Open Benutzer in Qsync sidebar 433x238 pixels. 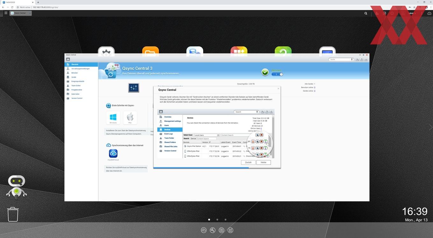(x=81, y=73)
